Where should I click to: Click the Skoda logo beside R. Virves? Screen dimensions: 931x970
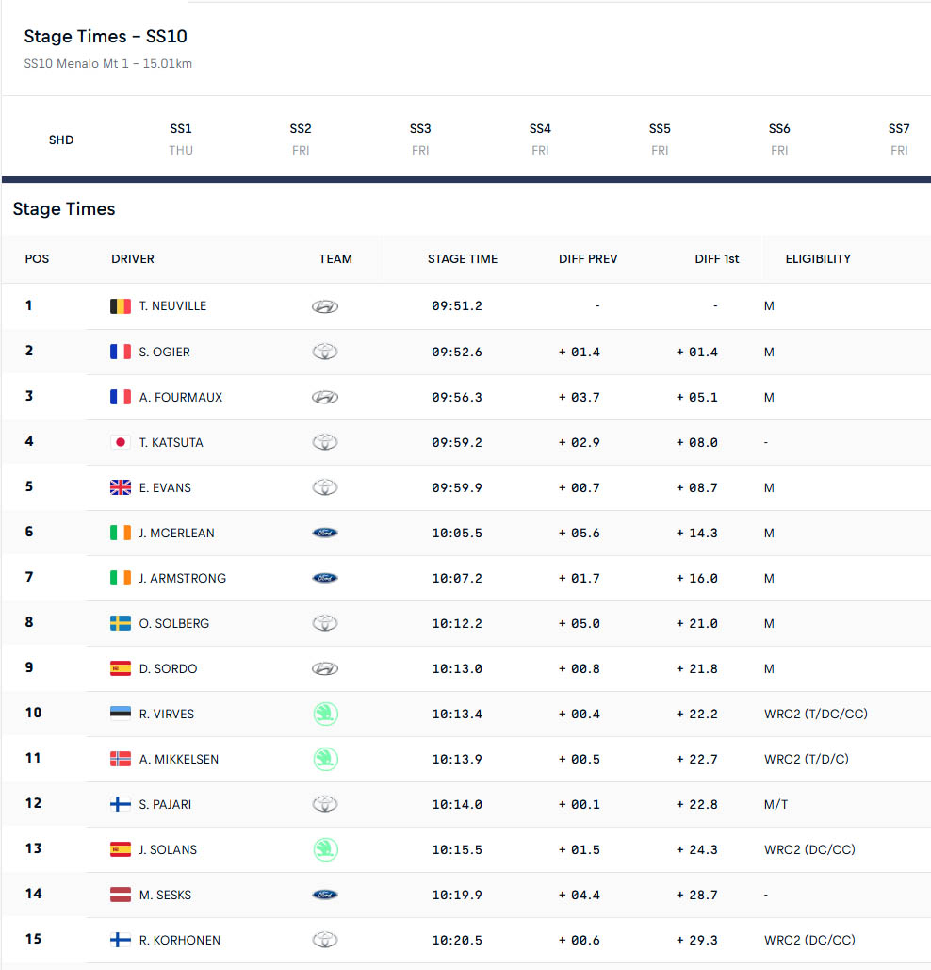(325, 714)
